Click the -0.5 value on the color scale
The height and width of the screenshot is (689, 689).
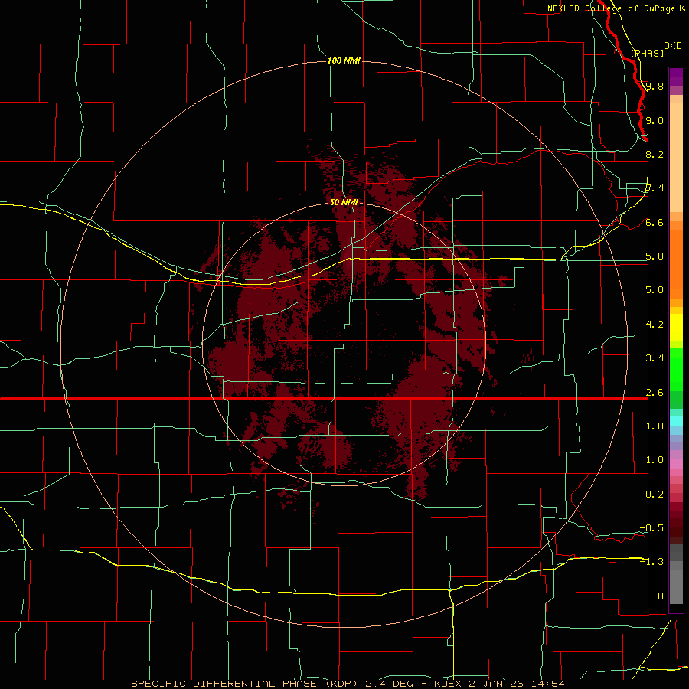pos(651,528)
